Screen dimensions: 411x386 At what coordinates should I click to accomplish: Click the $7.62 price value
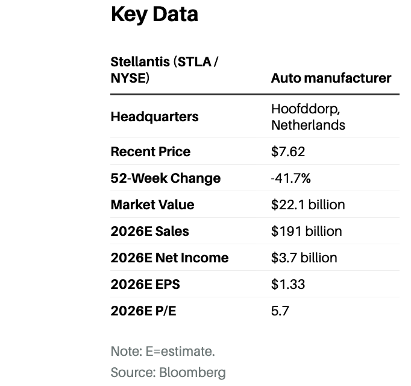point(288,152)
